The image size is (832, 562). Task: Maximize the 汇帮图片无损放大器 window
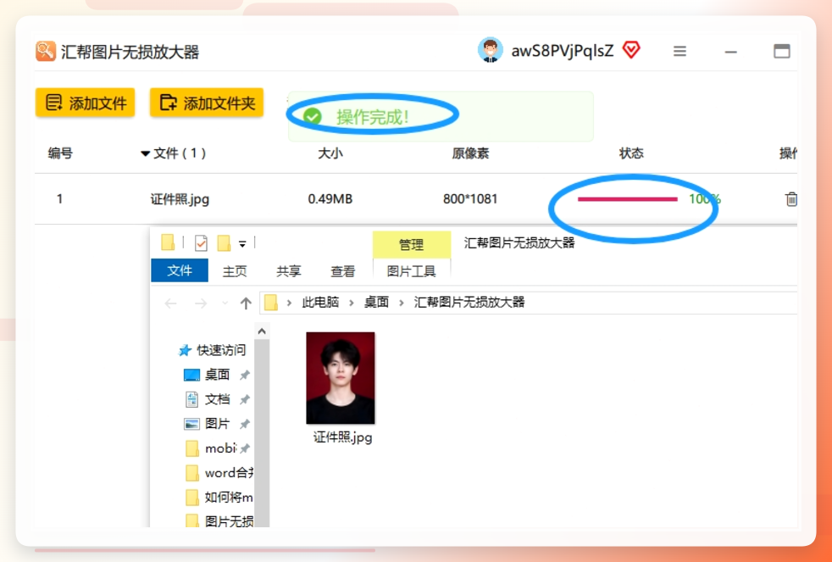[x=782, y=52]
